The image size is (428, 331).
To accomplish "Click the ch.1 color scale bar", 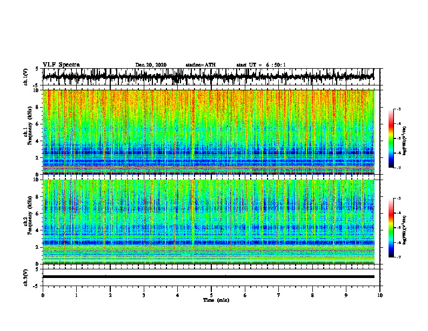I will (x=391, y=138).
